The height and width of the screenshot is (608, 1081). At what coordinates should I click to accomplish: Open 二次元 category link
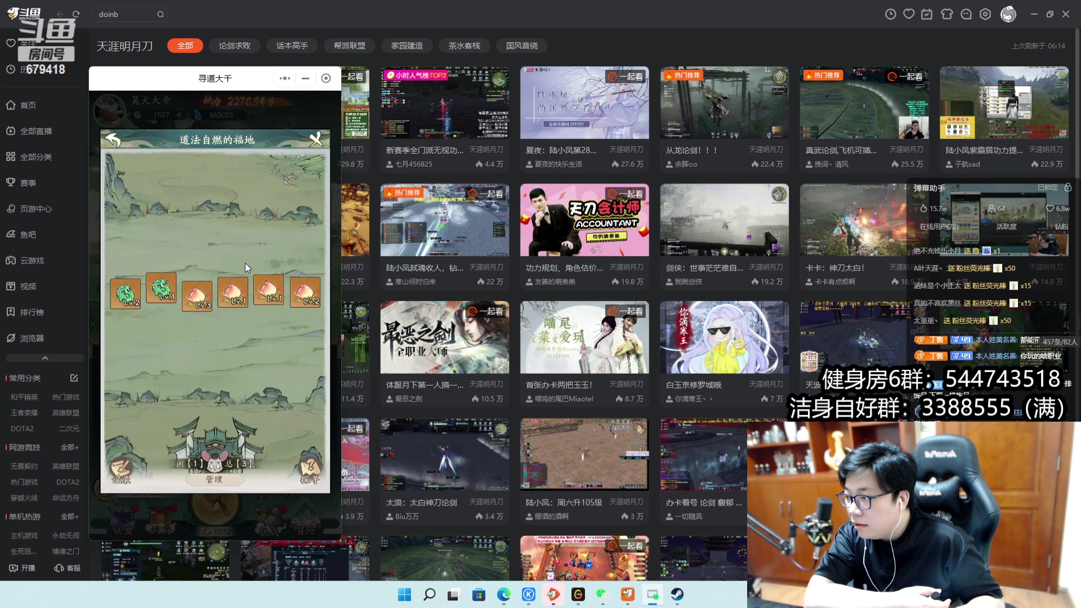69,429
